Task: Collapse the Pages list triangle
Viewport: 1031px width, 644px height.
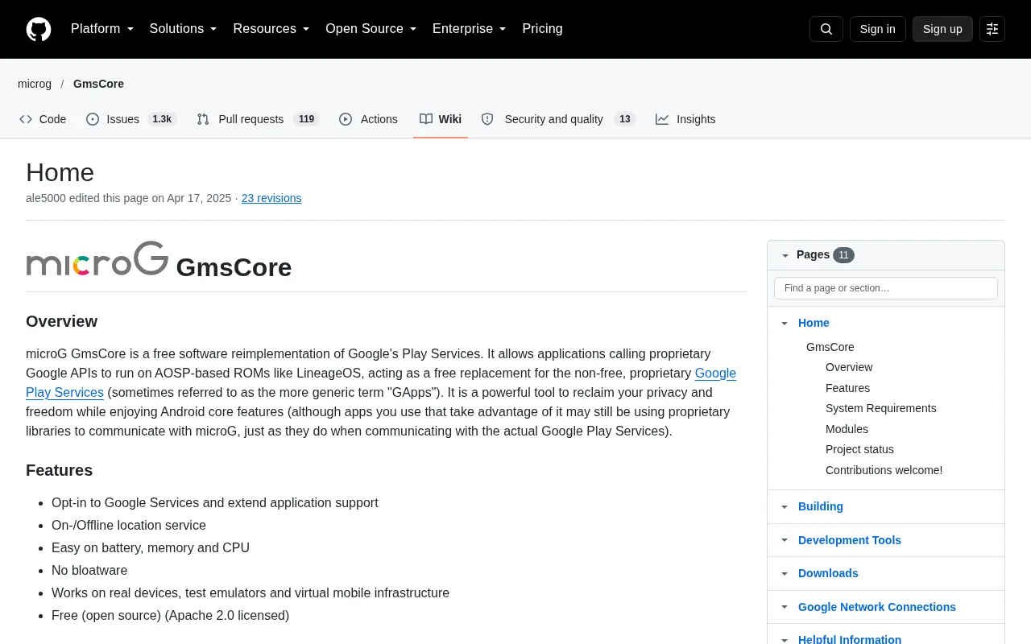Action: point(785,256)
